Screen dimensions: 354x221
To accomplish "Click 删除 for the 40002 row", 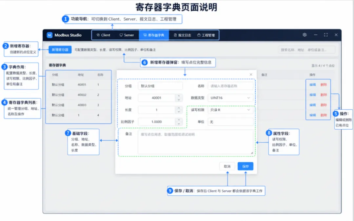I will click(324, 95).
